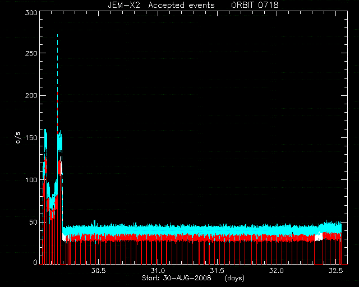
Task: Click the 30.5 x-axis tick label
Action: click(x=99, y=271)
